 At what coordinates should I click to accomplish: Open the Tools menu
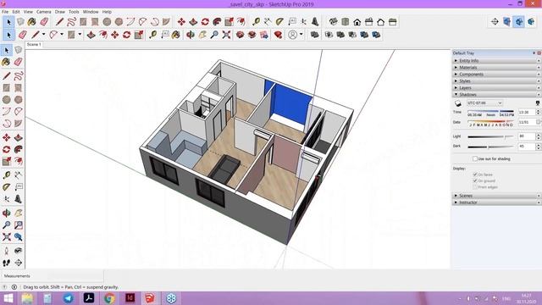(x=74, y=12)
